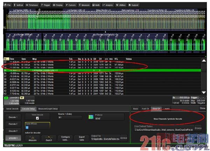Screen dimensions: 210x151
Task: Open the Levels tab
Action: (167, 109)
